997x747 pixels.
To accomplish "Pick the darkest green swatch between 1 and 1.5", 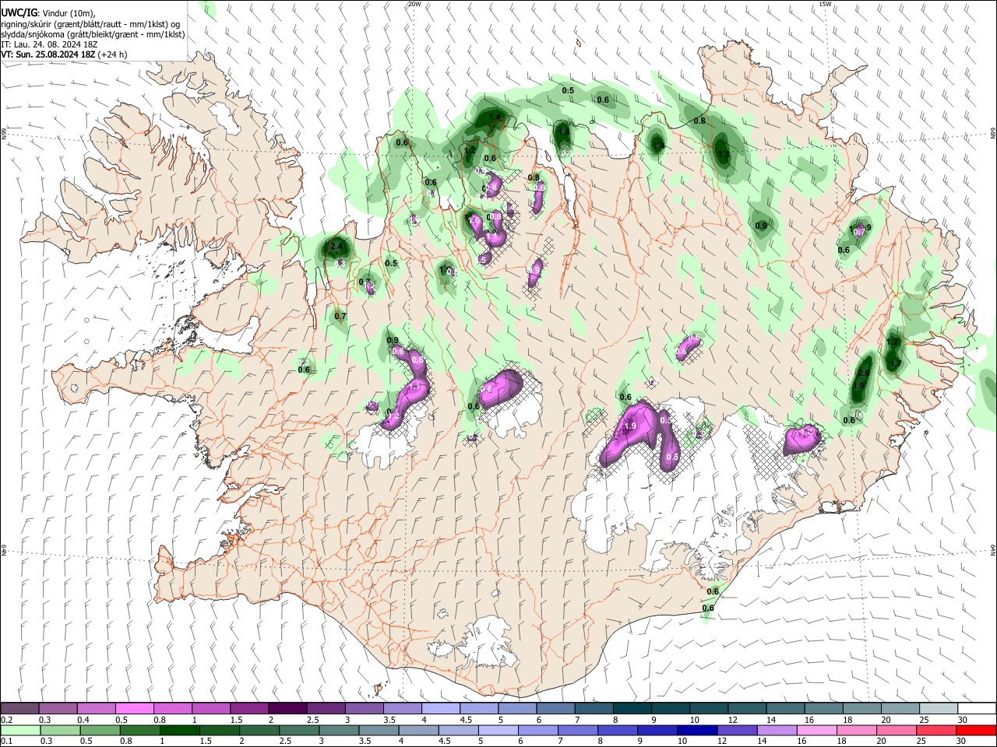I will 179,730.
